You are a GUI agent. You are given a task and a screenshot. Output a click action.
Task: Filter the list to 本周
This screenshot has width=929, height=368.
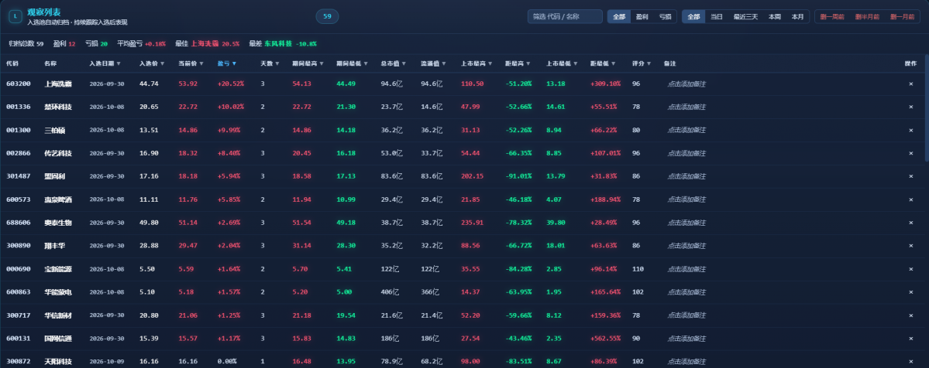pyautogui.click(x=774, y=16)
